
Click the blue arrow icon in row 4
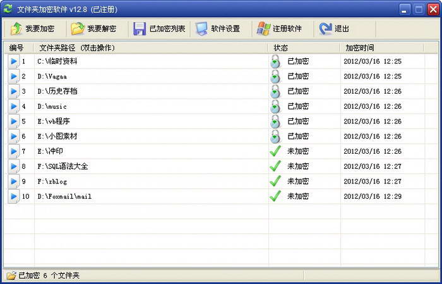pyautogui.click(x=13, y=106)
